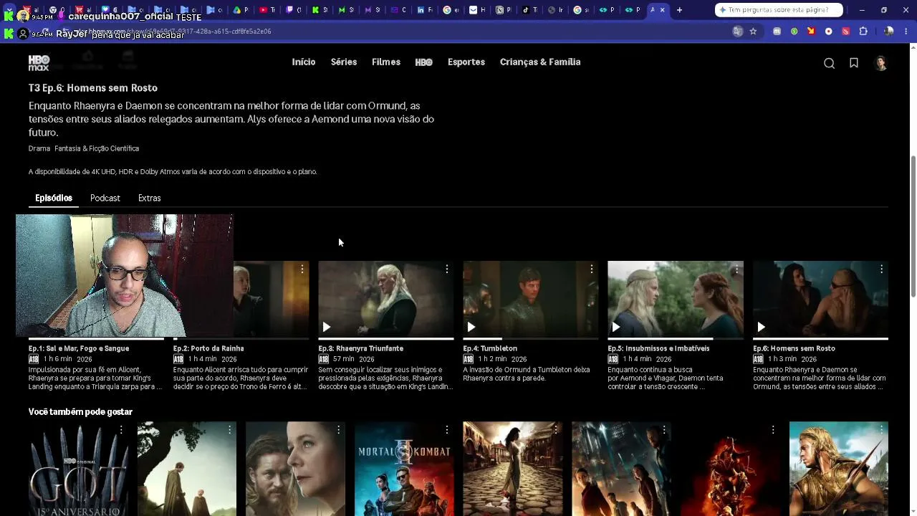Image resolution: width=917 pixels, height=516 pixels.
Task: Open the three-dot menu on Ep.6 thumbnail
Action: click(881, 269)
